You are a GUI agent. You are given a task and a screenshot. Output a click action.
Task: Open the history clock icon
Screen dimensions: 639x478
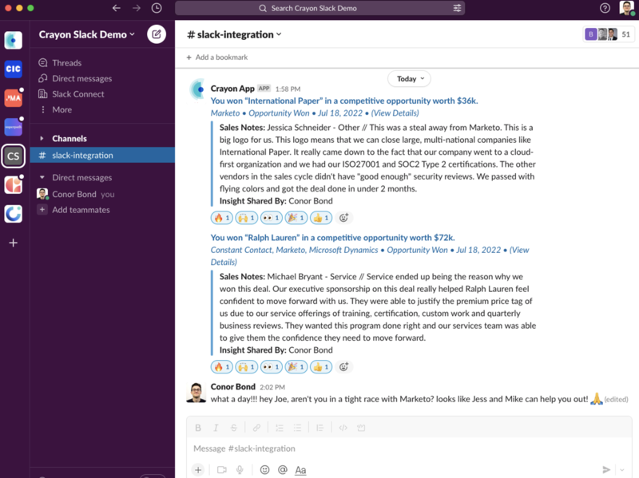pyautogui.click(x=157, y=8)
